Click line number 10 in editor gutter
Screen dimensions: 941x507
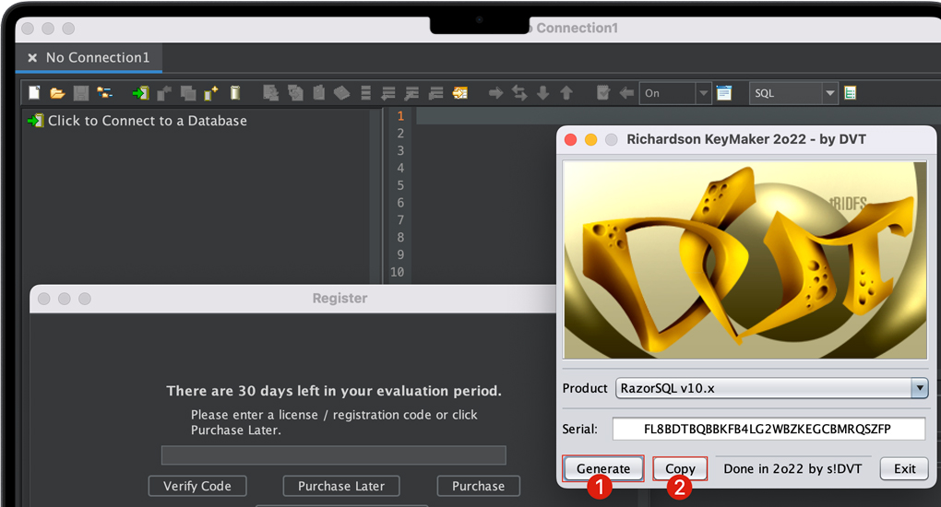398,272
